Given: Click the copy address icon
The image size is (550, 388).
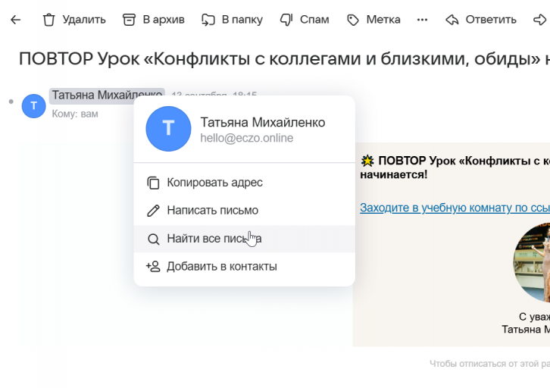Looking at the screenshot, I should click(x=153, y=183).
